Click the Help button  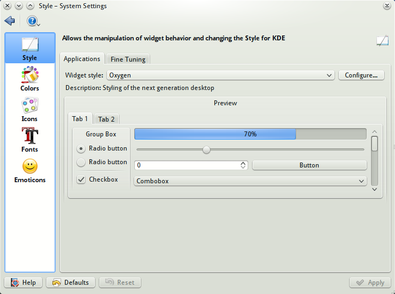point(23,283)
